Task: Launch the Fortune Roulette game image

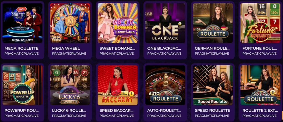Action: click(x=260, y=23)
